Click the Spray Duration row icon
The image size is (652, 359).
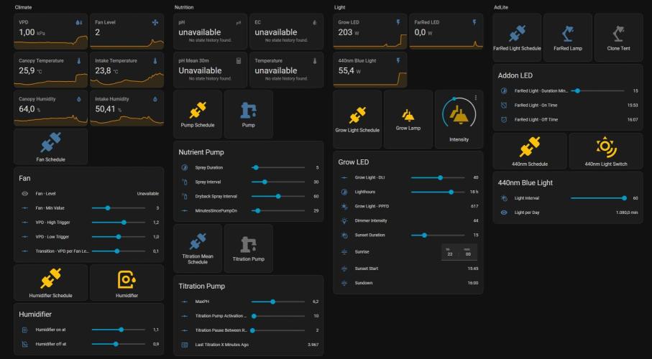185,167
